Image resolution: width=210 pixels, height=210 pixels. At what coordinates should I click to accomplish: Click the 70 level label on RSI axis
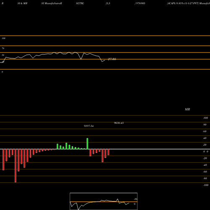(3, 48)
